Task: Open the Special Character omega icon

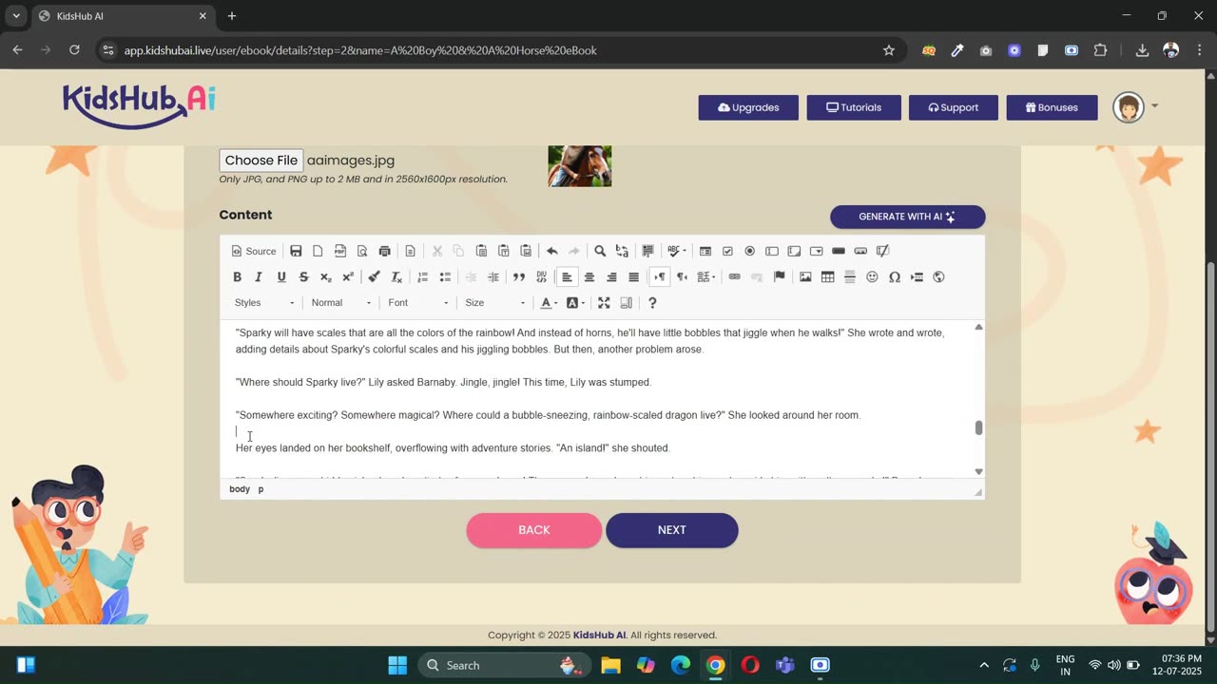Action: tap(894, 276)
